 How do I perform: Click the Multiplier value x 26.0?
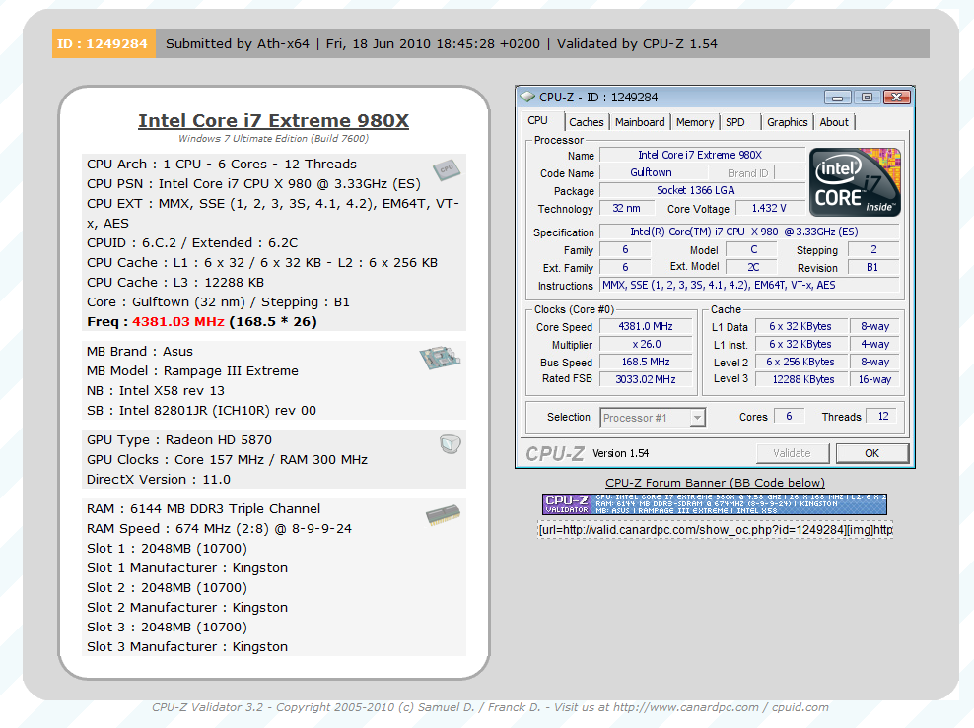[646, 345]
